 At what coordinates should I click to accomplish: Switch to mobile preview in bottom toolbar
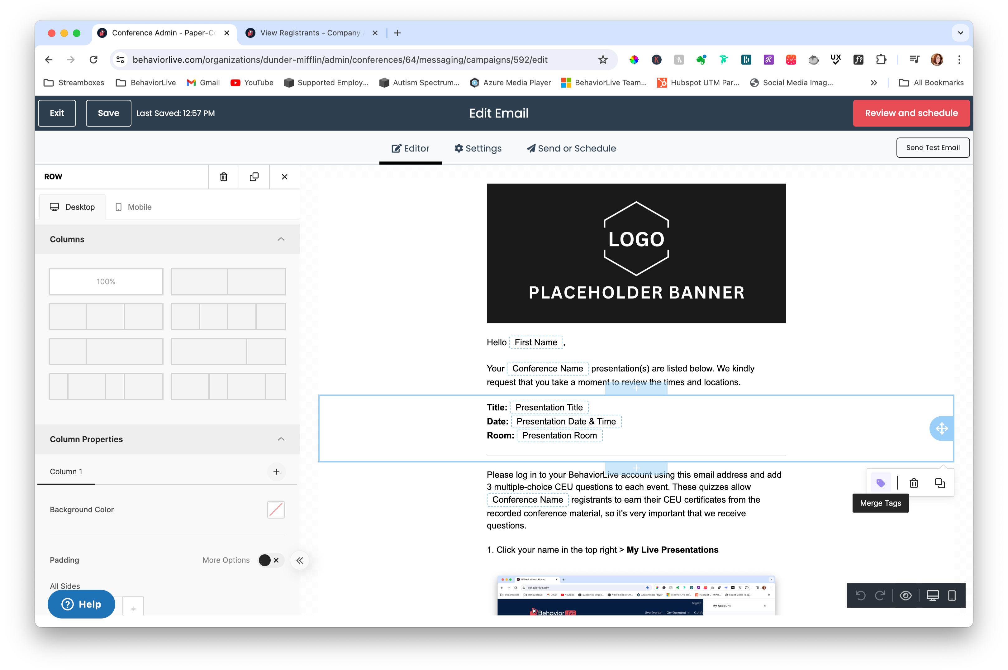click(x=952, y=595)
